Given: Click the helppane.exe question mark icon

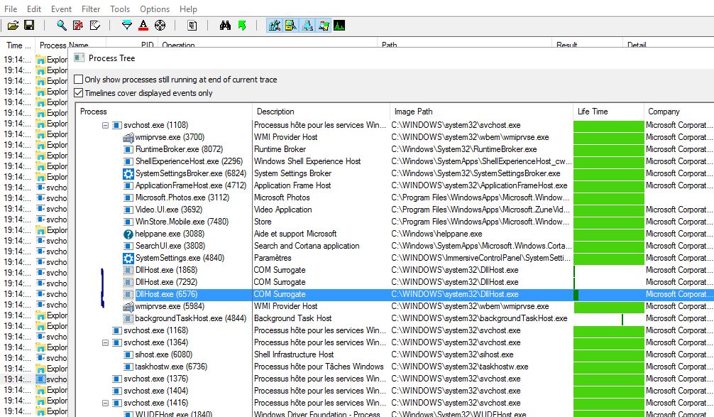Looking at the screenshot, I should click(x=128, y=234).
